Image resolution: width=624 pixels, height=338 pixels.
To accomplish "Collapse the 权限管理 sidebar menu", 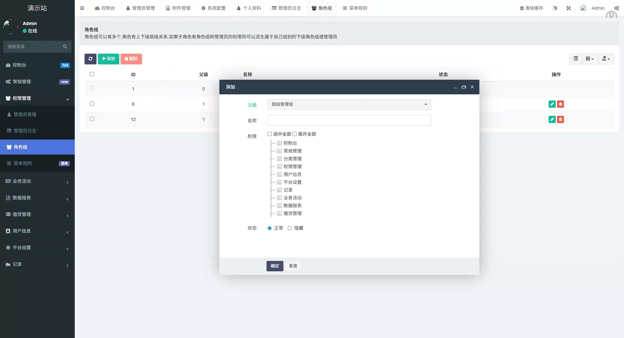I will (37, 98).
